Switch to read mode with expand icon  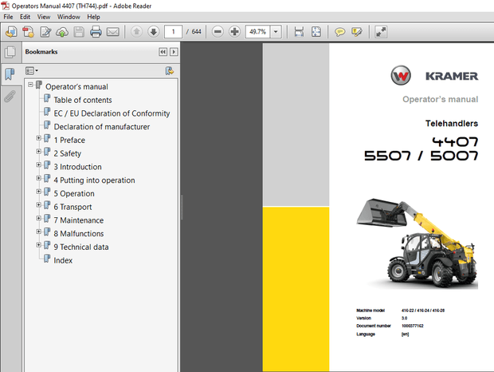click(x=381, y=32)
